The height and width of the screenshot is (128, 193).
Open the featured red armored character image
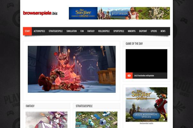[72, 69]
